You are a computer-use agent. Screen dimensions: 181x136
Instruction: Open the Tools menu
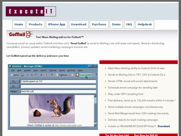click(x=62, y=70)
